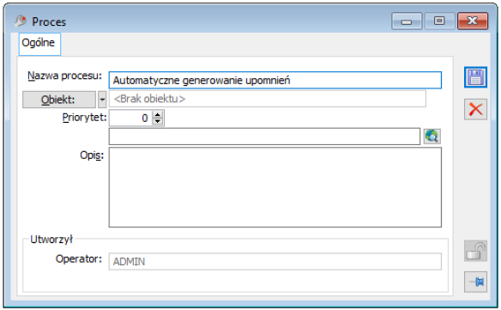Click the Brak obiektu field
Viewport: 501px width, 310px height.
coord(268,99)
